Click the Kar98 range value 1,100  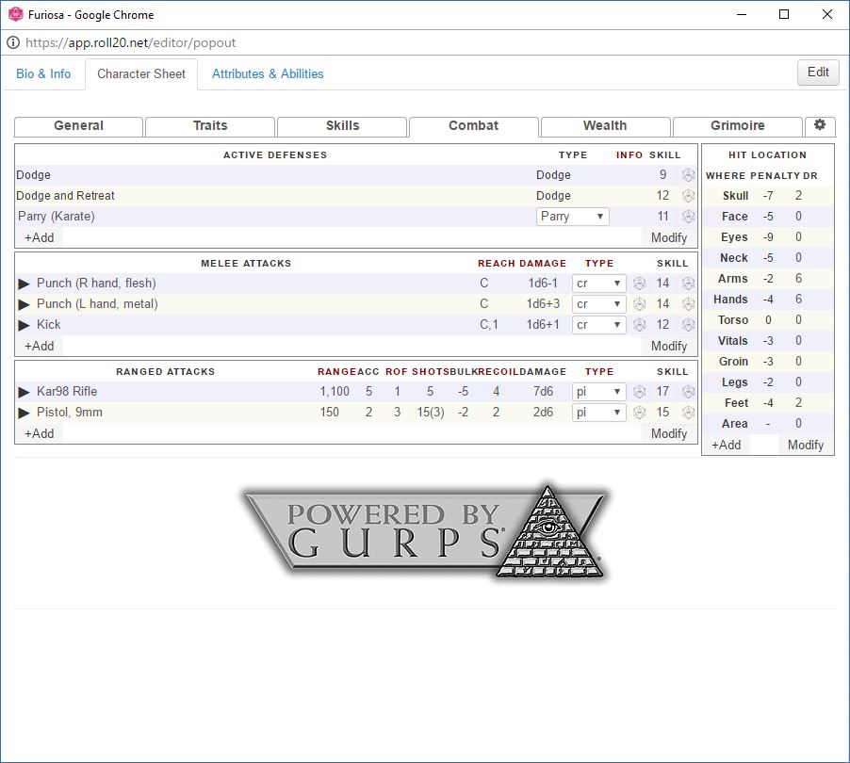tap(335, 391)
